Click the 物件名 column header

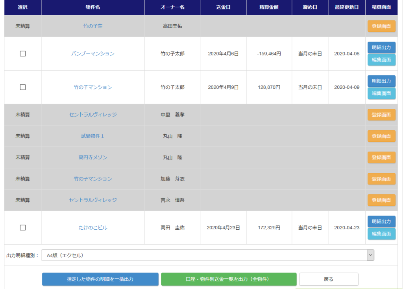click(x=93, y=7)
